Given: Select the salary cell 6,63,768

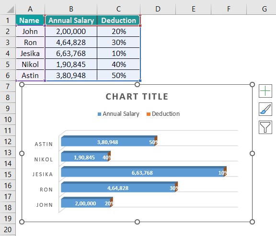Looking at the screenshot, I should click(71, 54).
